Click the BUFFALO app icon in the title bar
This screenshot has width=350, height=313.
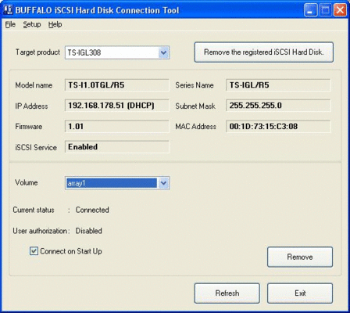tap(9, 10)
